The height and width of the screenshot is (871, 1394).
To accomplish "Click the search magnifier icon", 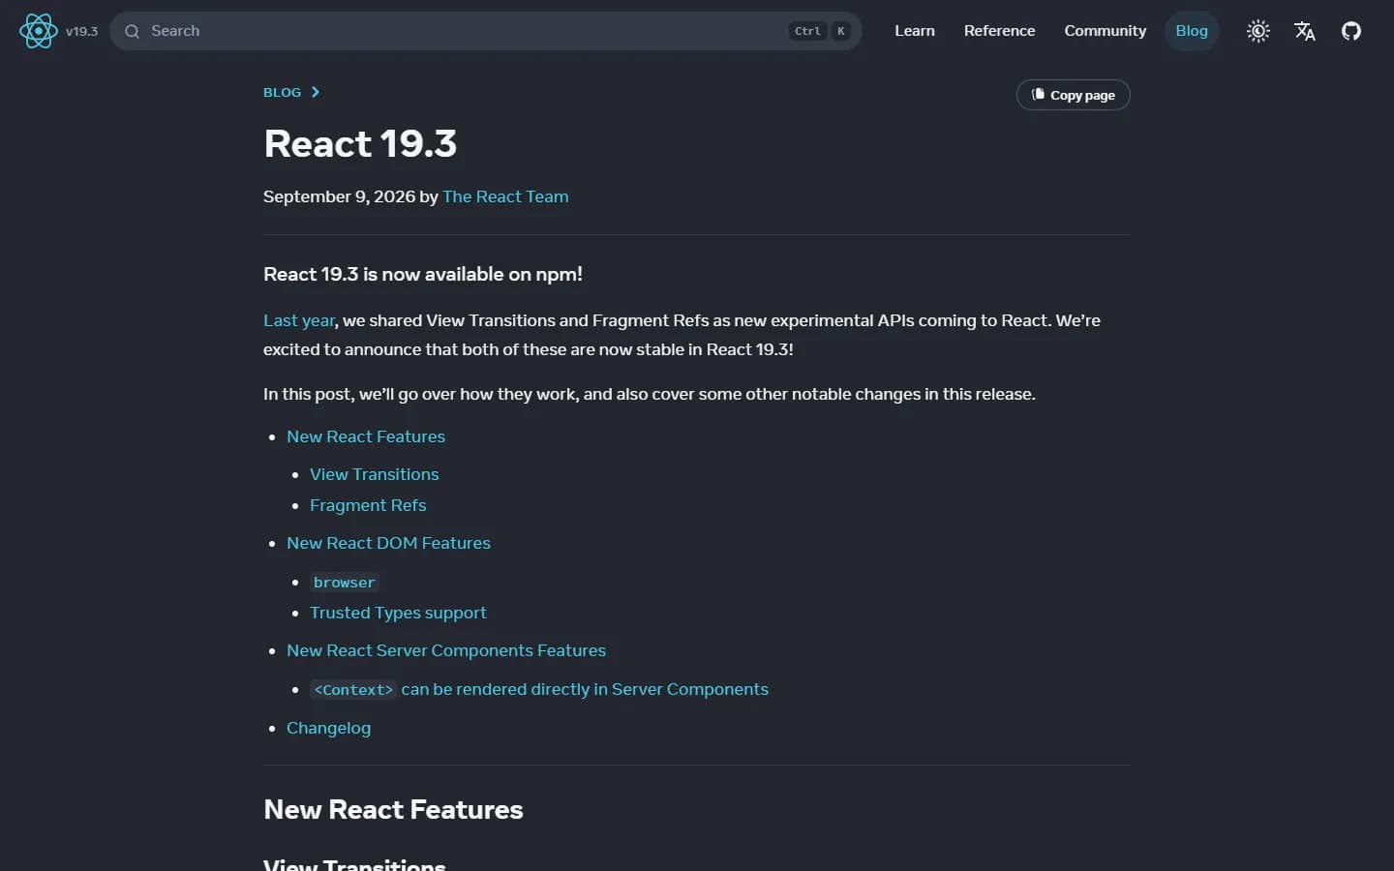I will pyautogui.click(x=132, y=31).
